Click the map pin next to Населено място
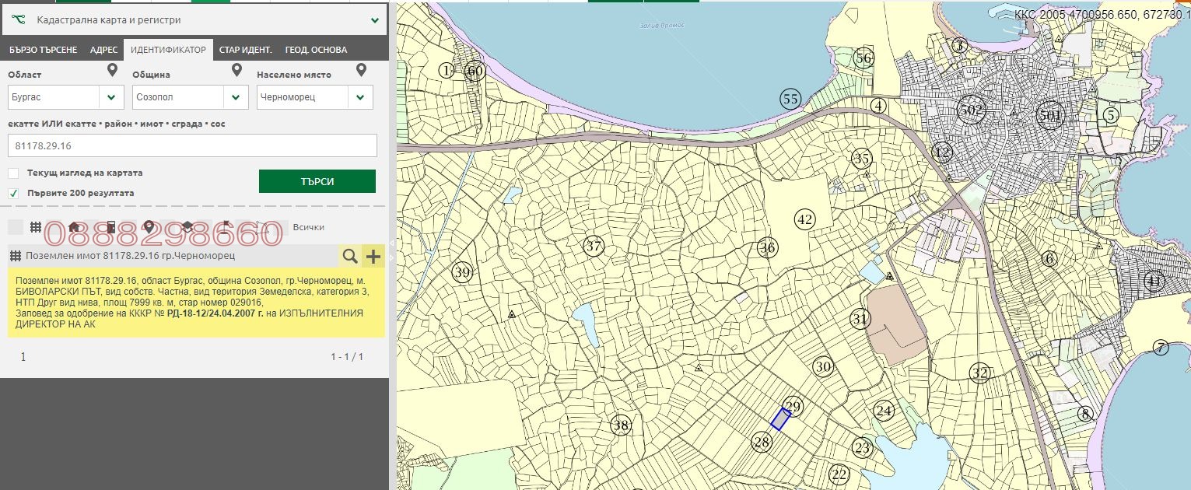The height and width of the screenshot is (490, 1191). pyautogui.click(x=361, y=72)
